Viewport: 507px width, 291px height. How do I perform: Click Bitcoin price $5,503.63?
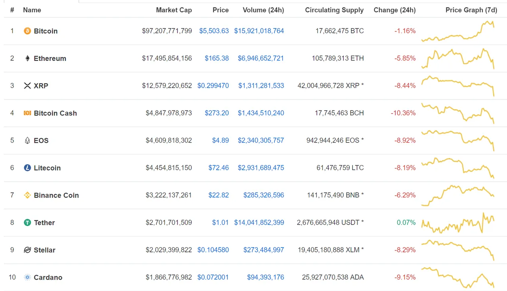click(214, 31)
